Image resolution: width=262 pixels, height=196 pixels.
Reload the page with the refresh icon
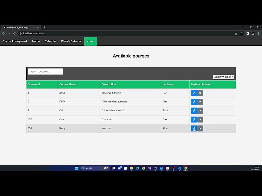coord(14,33)
